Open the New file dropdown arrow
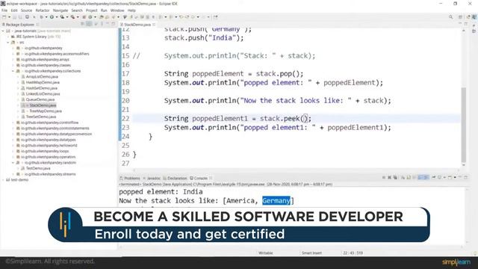 (9, 17)
